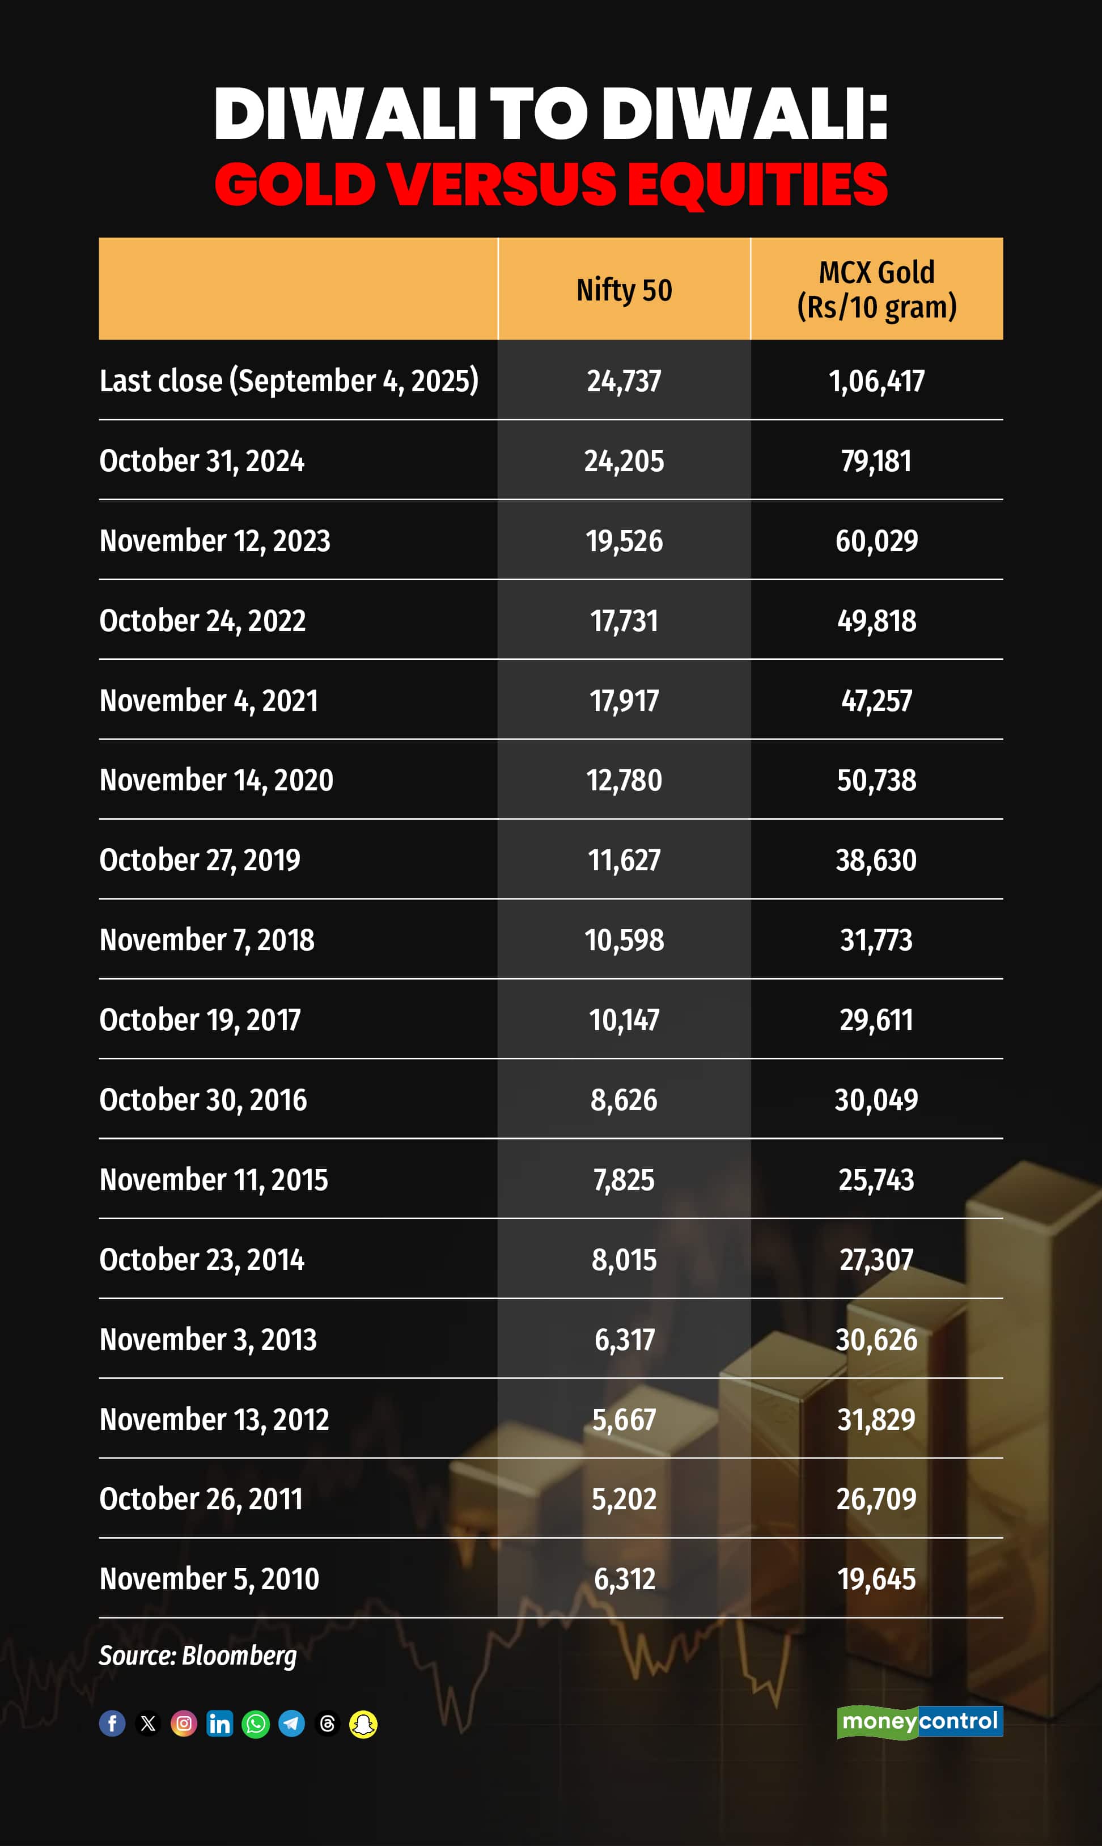Select the MCX Gold column header
The image size is (1102, 1846).
click(877, 290)
